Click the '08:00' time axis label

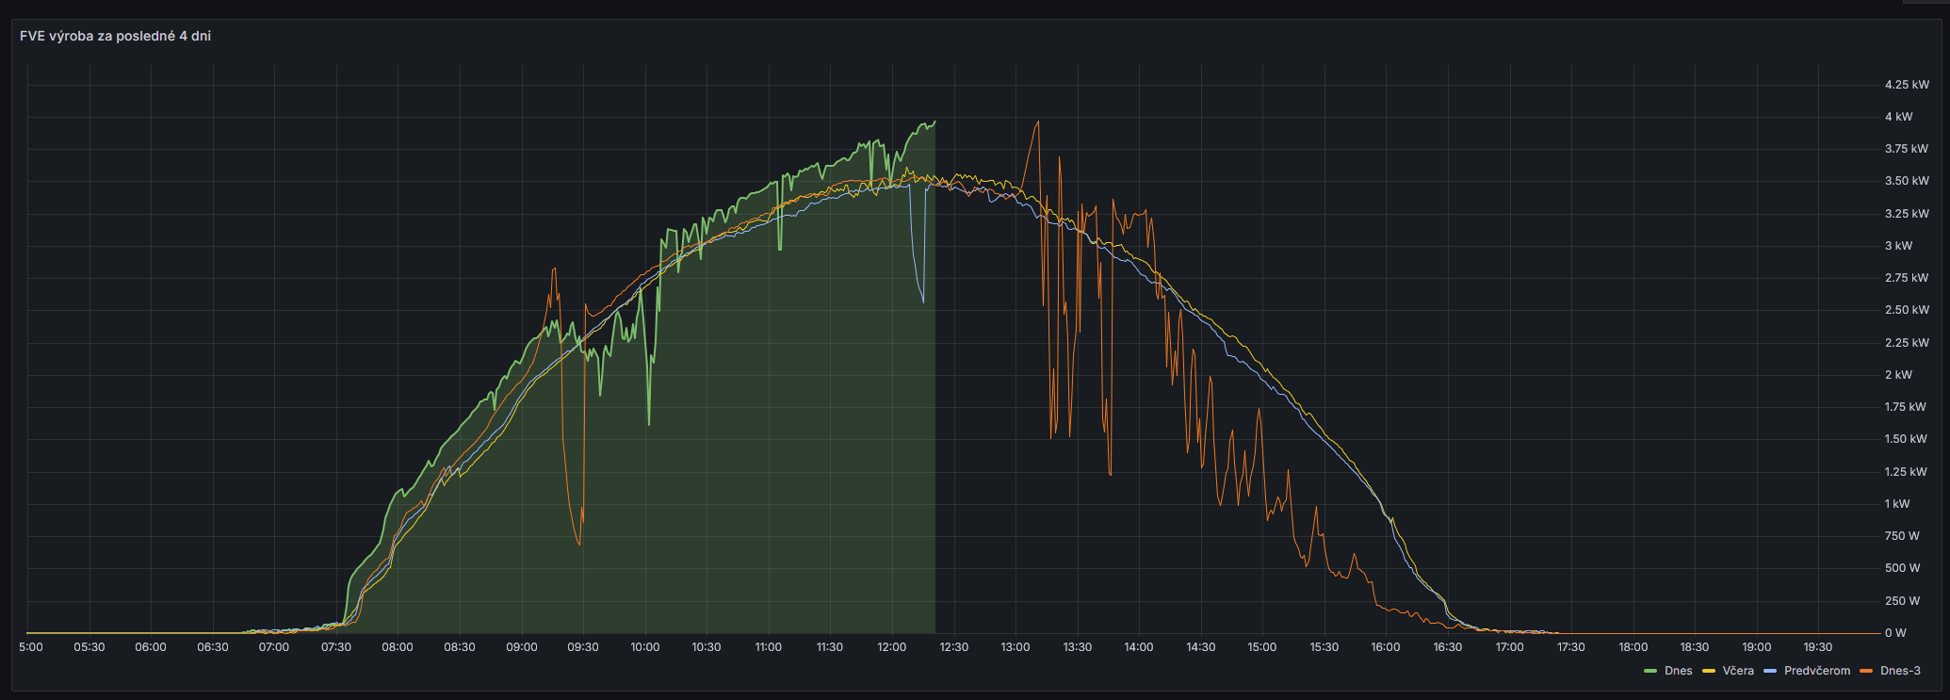point(398,647)
